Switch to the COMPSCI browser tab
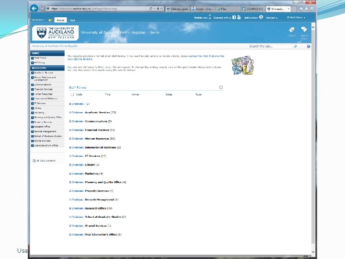Screen dimensions: 345x259 coord(253,9)
